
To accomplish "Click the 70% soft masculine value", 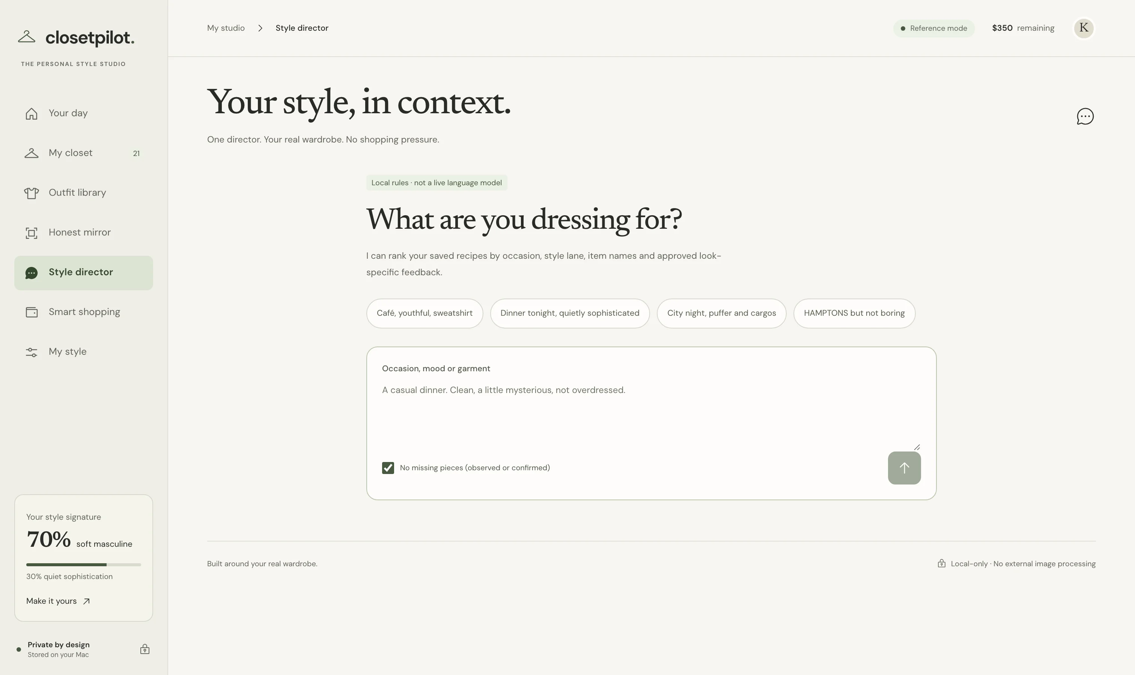I will point(79,540).
